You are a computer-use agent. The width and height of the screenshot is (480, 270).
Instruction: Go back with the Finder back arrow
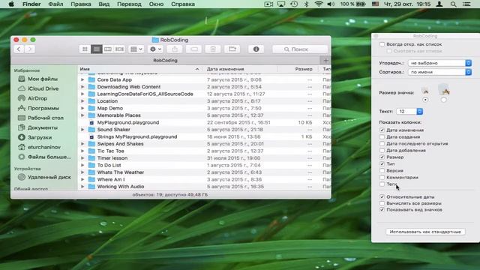click(x=19, y=49)
